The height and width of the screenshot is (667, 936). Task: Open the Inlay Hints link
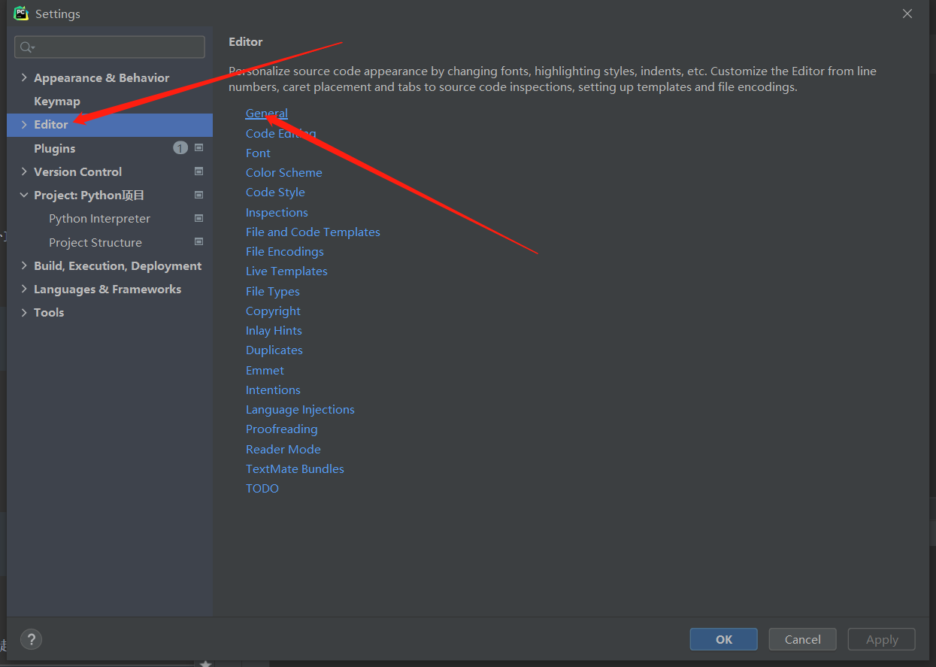pos(274,330)
